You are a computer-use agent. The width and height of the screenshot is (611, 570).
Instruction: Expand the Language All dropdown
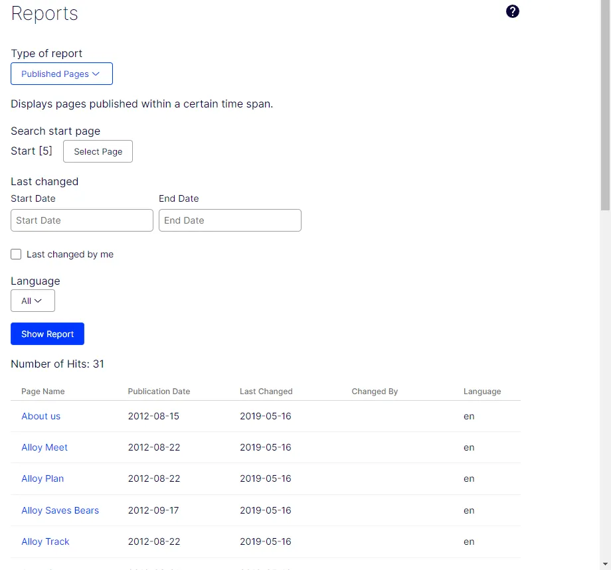coord(33,301)
